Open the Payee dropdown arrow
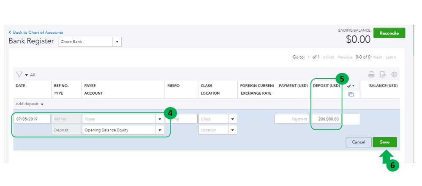Screen dimensions: 422x186 [159, 119]
